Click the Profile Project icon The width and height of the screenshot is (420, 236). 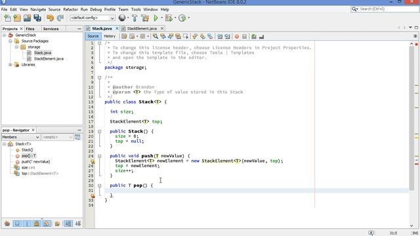pos(182,18)
